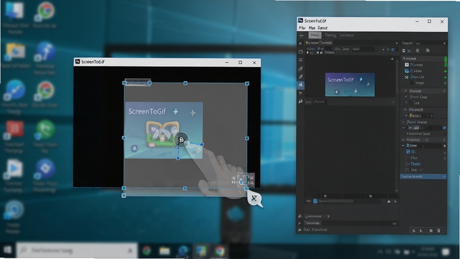The height and width of the screenshot is (259, 460).
Task: Click the copy icon in the right panel toolbar
Action: 428,51
